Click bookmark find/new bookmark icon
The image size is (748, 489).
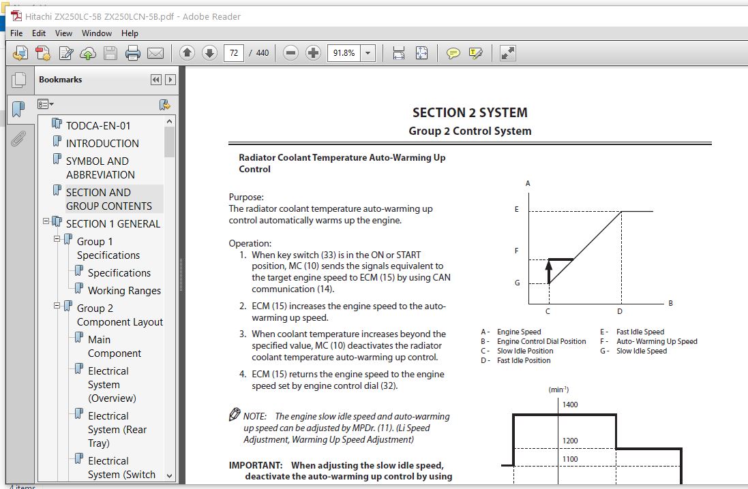click(x=164, y=104)
